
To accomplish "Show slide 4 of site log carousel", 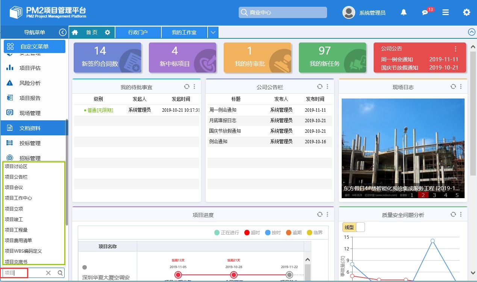I will 446,195.
